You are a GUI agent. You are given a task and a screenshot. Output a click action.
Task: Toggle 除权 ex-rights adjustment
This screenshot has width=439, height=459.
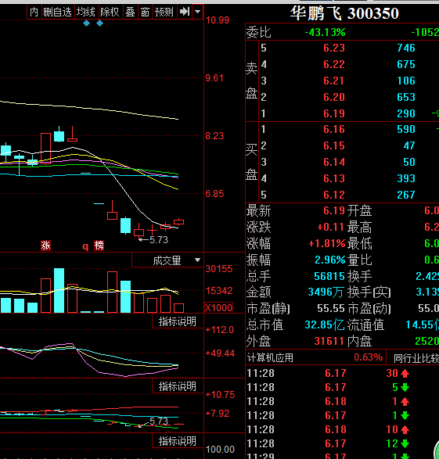point(110,13)
